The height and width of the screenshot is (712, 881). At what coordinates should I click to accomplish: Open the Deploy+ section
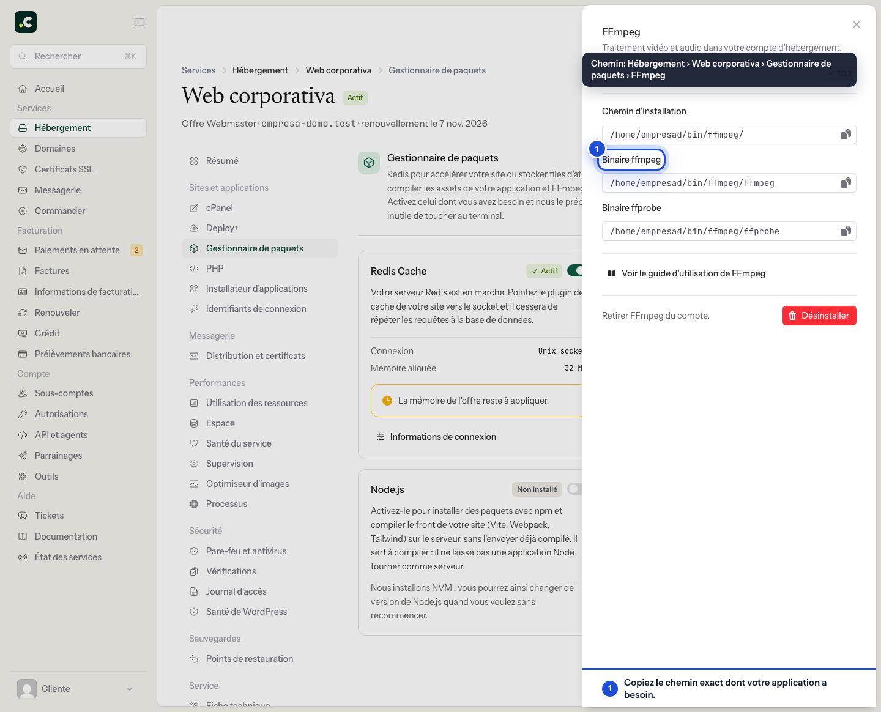coord(260,228)
